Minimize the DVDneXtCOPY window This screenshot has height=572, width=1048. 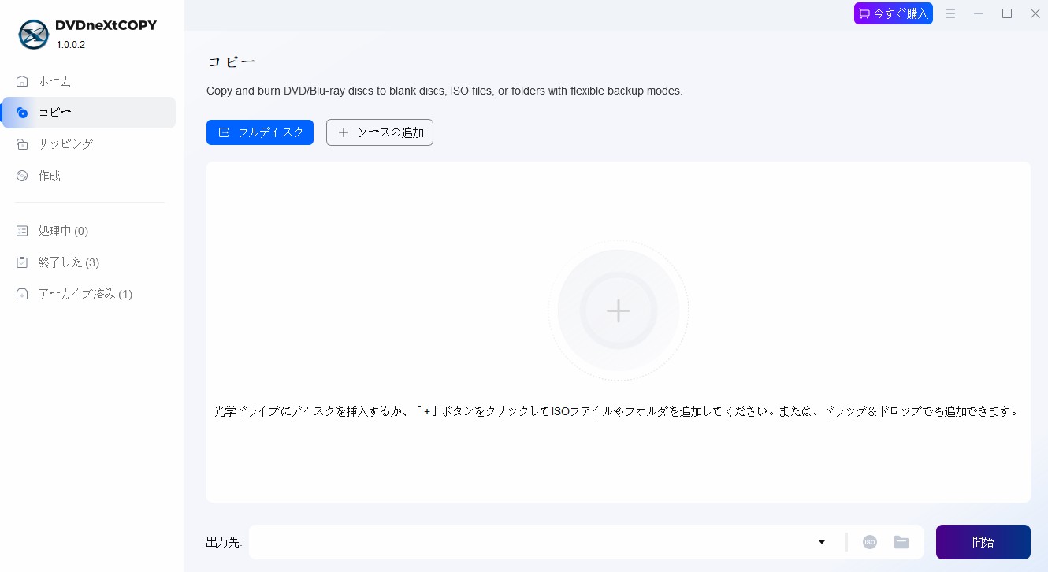(979, 13)
